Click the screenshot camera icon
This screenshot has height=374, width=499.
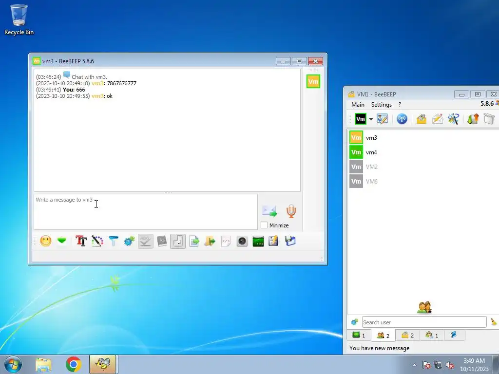coord(242,241)
